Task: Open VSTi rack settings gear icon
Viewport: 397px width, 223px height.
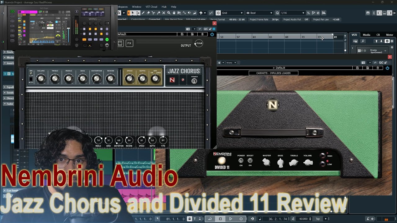Action: coord(392,41)
